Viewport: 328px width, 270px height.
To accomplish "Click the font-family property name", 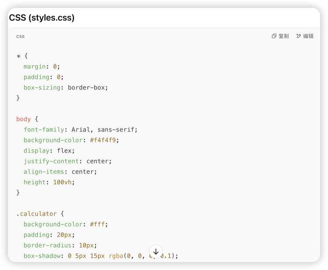I will point(44,130).
